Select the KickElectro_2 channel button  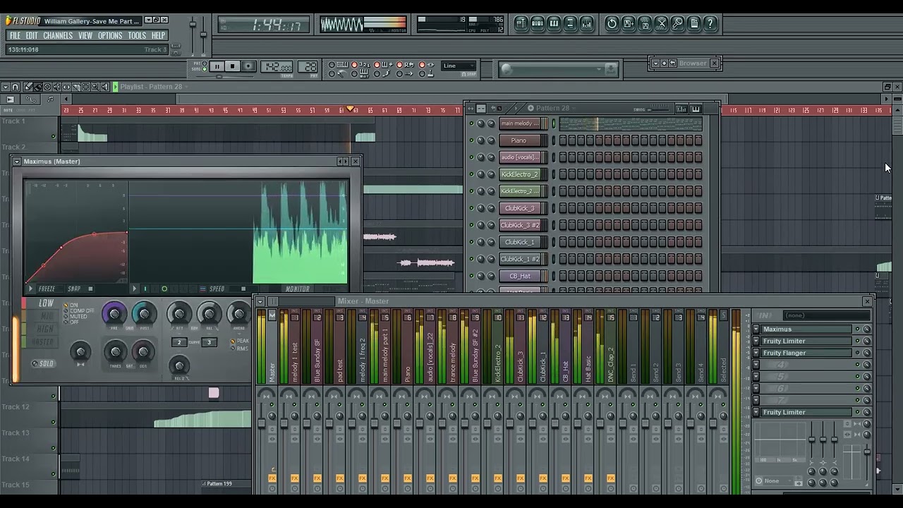click(x=520, y=174)
